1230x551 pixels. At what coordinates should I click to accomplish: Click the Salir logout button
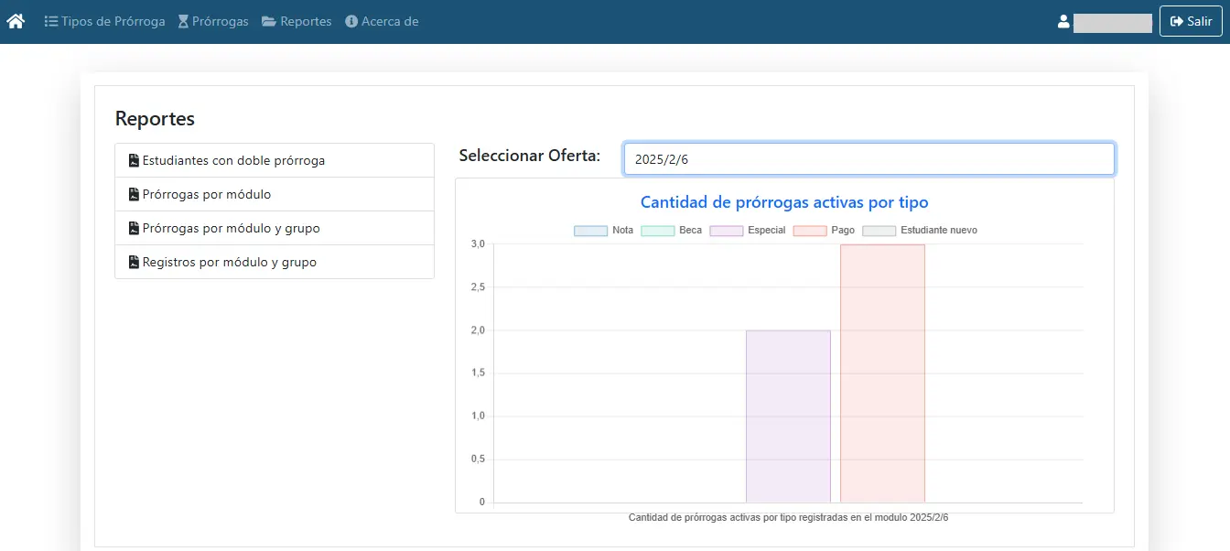(x=1191, y=21)
